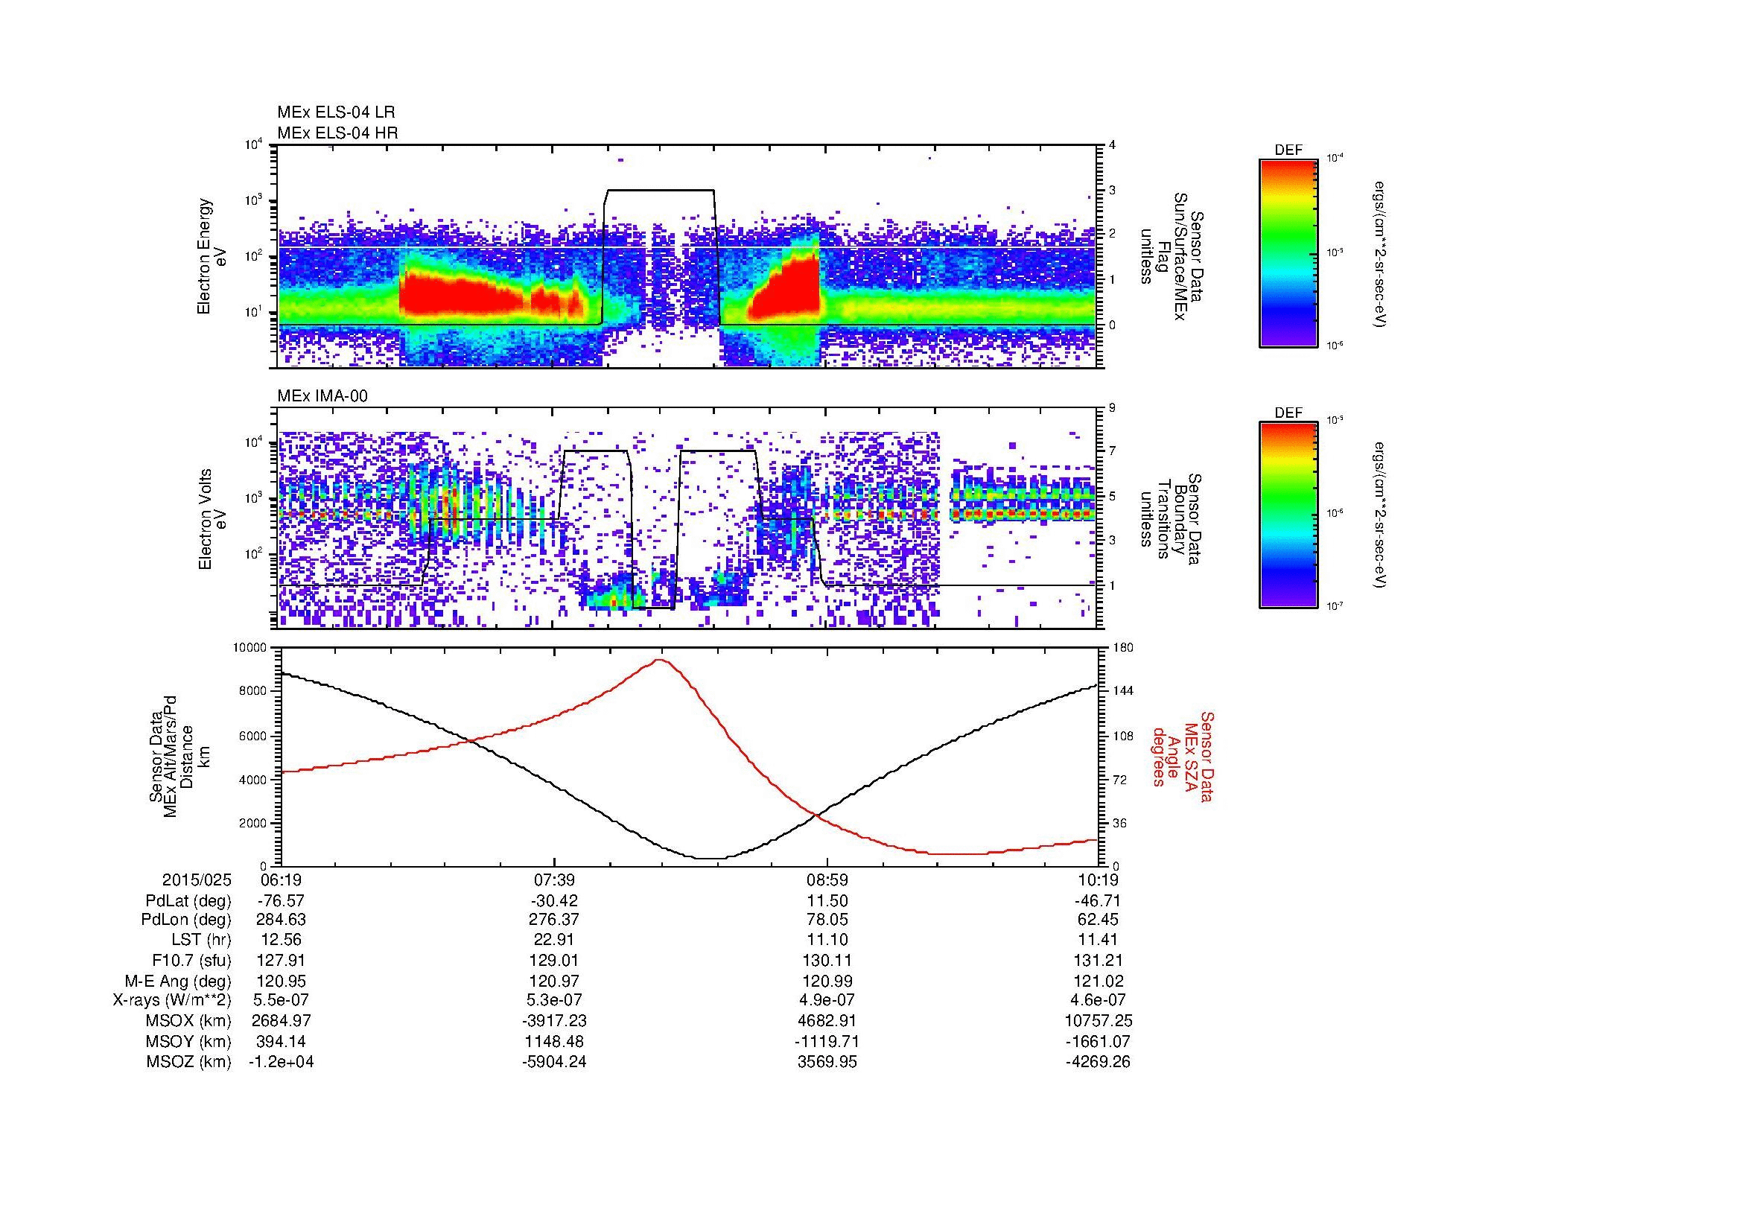Click MSOZ value -4269.26
The image size is (1742, 1231).
coord(1098,1062)
